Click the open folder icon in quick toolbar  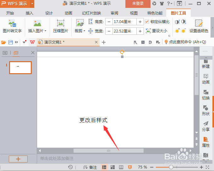pyautogui.click(x=3, y=42)
